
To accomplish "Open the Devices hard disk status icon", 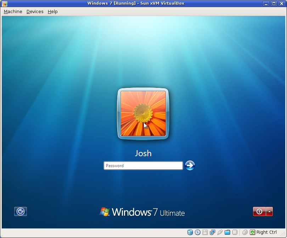I will 190,232.
